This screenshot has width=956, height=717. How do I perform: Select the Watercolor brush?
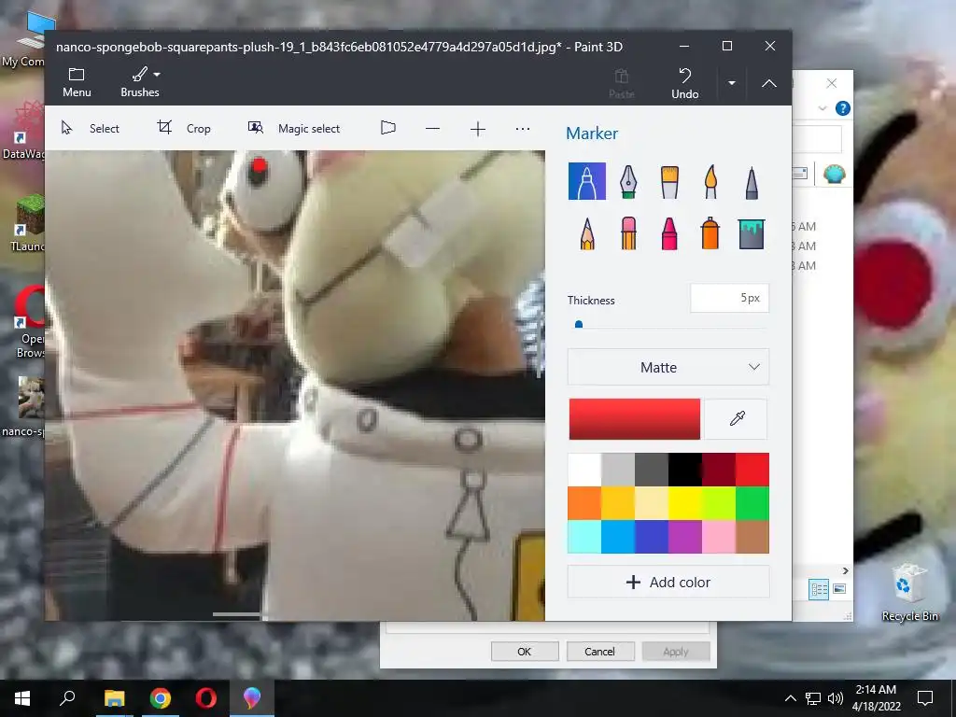710,181
